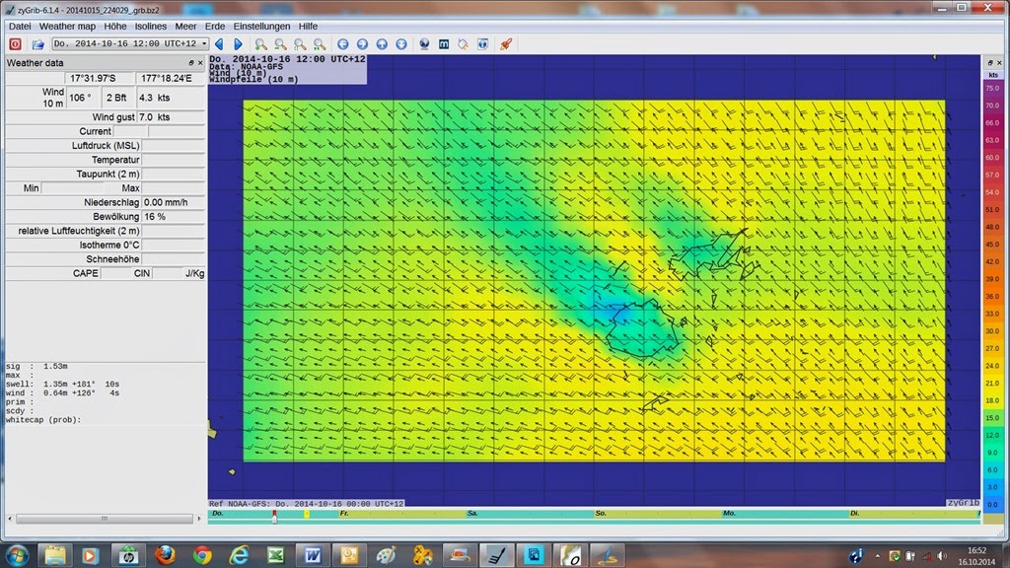Go to next forecast time step
Screen dimensions: 1010x568
tap(238, 43)
